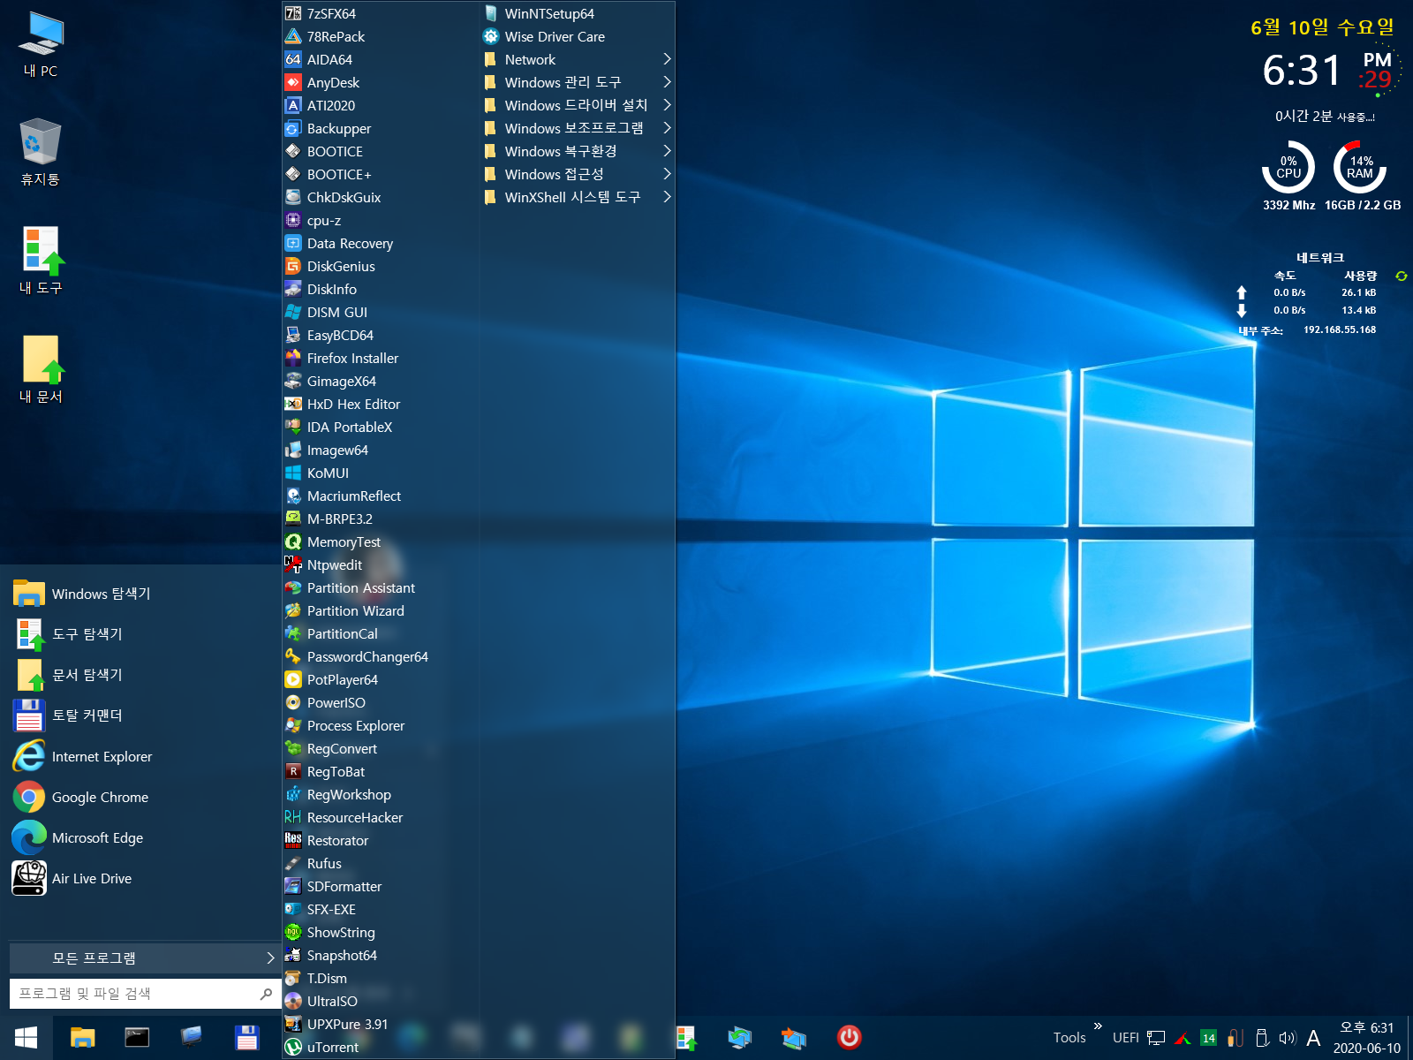Viewport: 1413px width, 1060px height.
Task: Click the CPU usage gauge
Action: (x=1288, y=167)
